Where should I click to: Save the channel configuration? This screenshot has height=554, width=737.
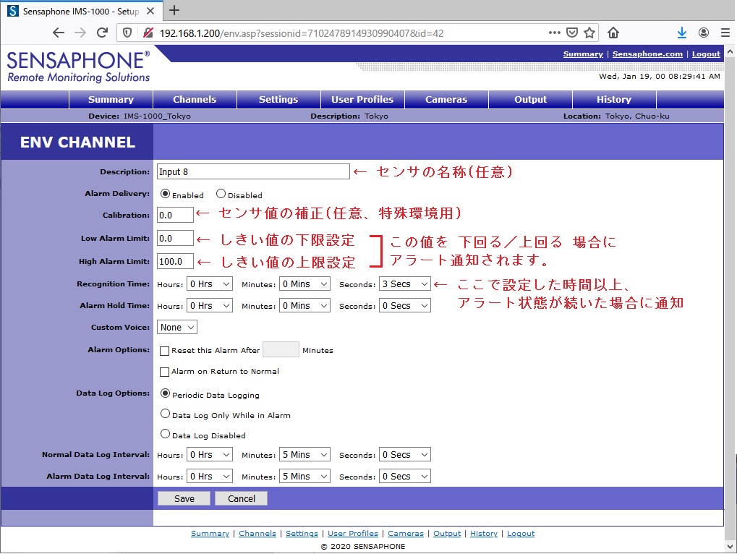pos(184,498)
